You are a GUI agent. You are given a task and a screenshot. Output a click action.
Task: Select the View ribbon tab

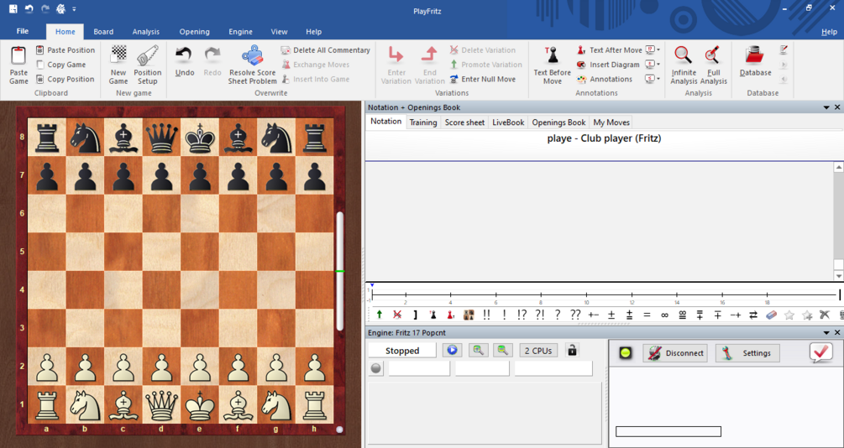[x=279, y=32]
